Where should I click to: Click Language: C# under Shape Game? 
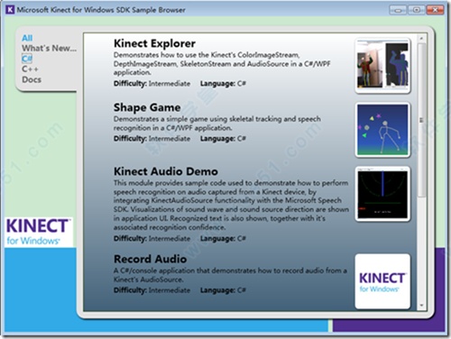pyautogui.click(x=223, y=139)
